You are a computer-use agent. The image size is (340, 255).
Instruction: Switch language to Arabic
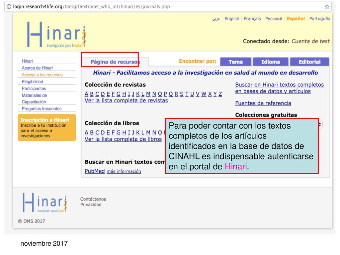tap(216, 19)
